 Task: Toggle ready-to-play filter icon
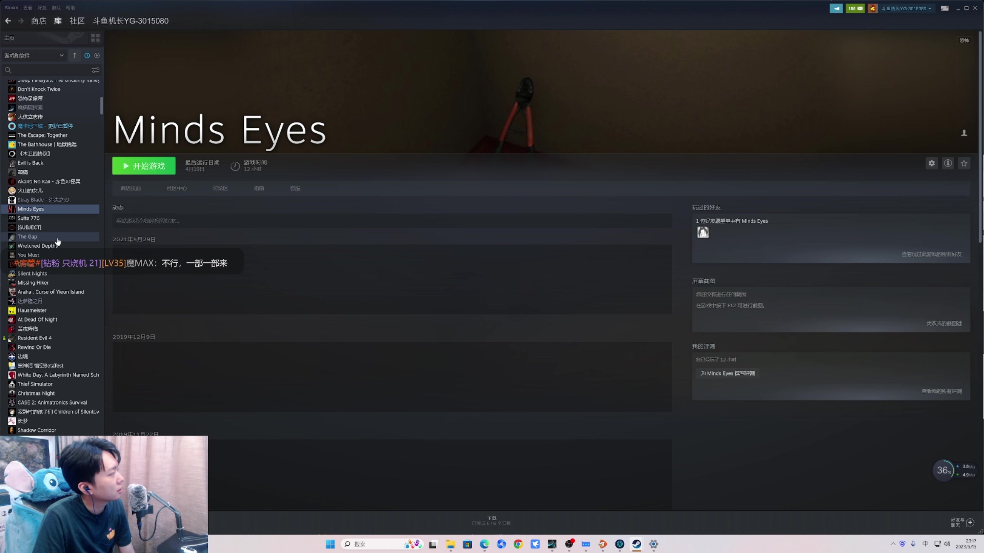[97, 55]
